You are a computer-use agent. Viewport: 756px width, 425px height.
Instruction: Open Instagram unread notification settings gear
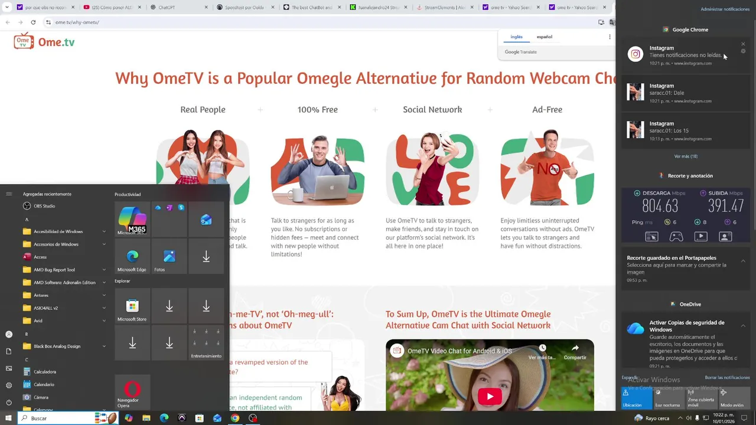(x=743, y=51)
